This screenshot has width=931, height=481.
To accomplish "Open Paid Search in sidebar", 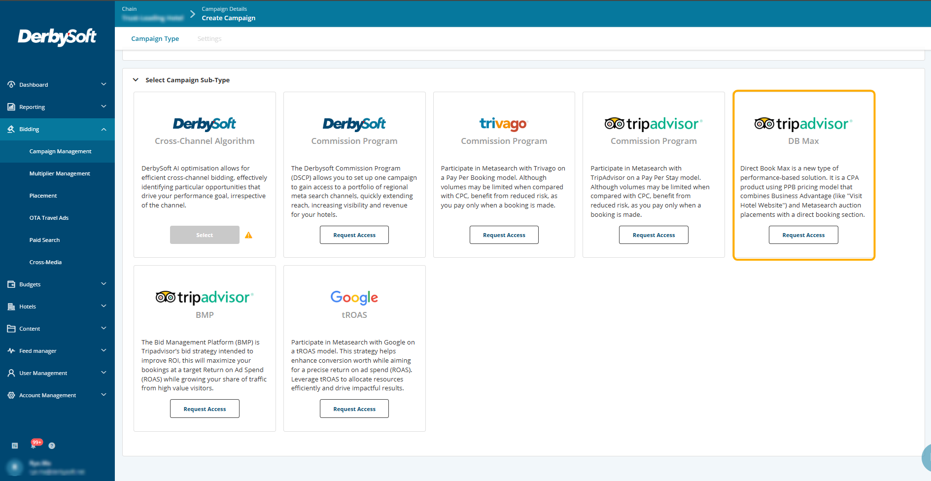I will (57, 240).
